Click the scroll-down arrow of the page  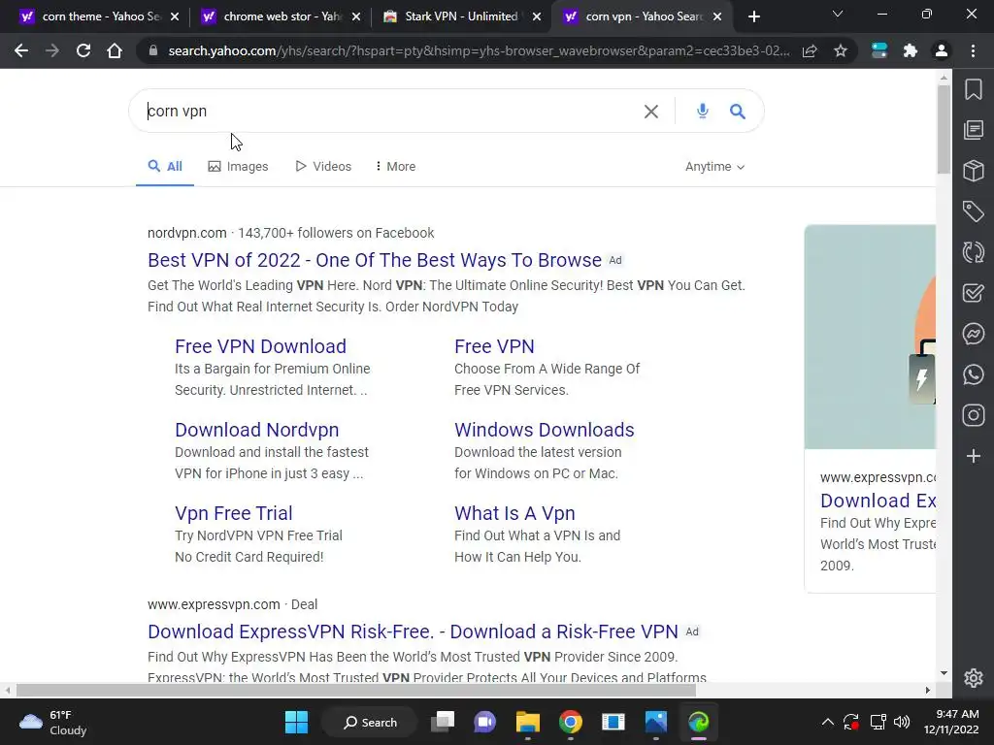pos(944,673)
